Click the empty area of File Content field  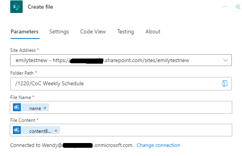145,130
